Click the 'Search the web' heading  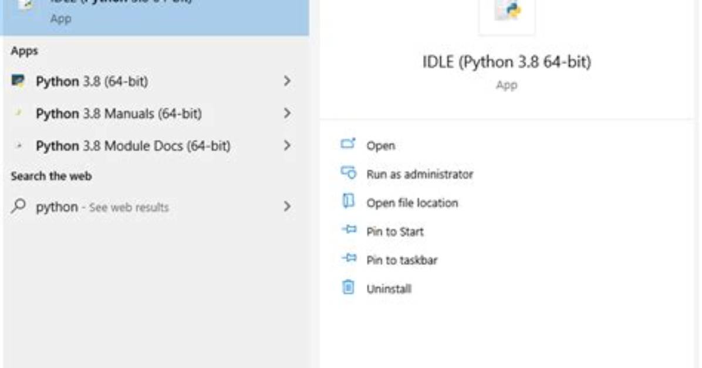tap(51, 176)
